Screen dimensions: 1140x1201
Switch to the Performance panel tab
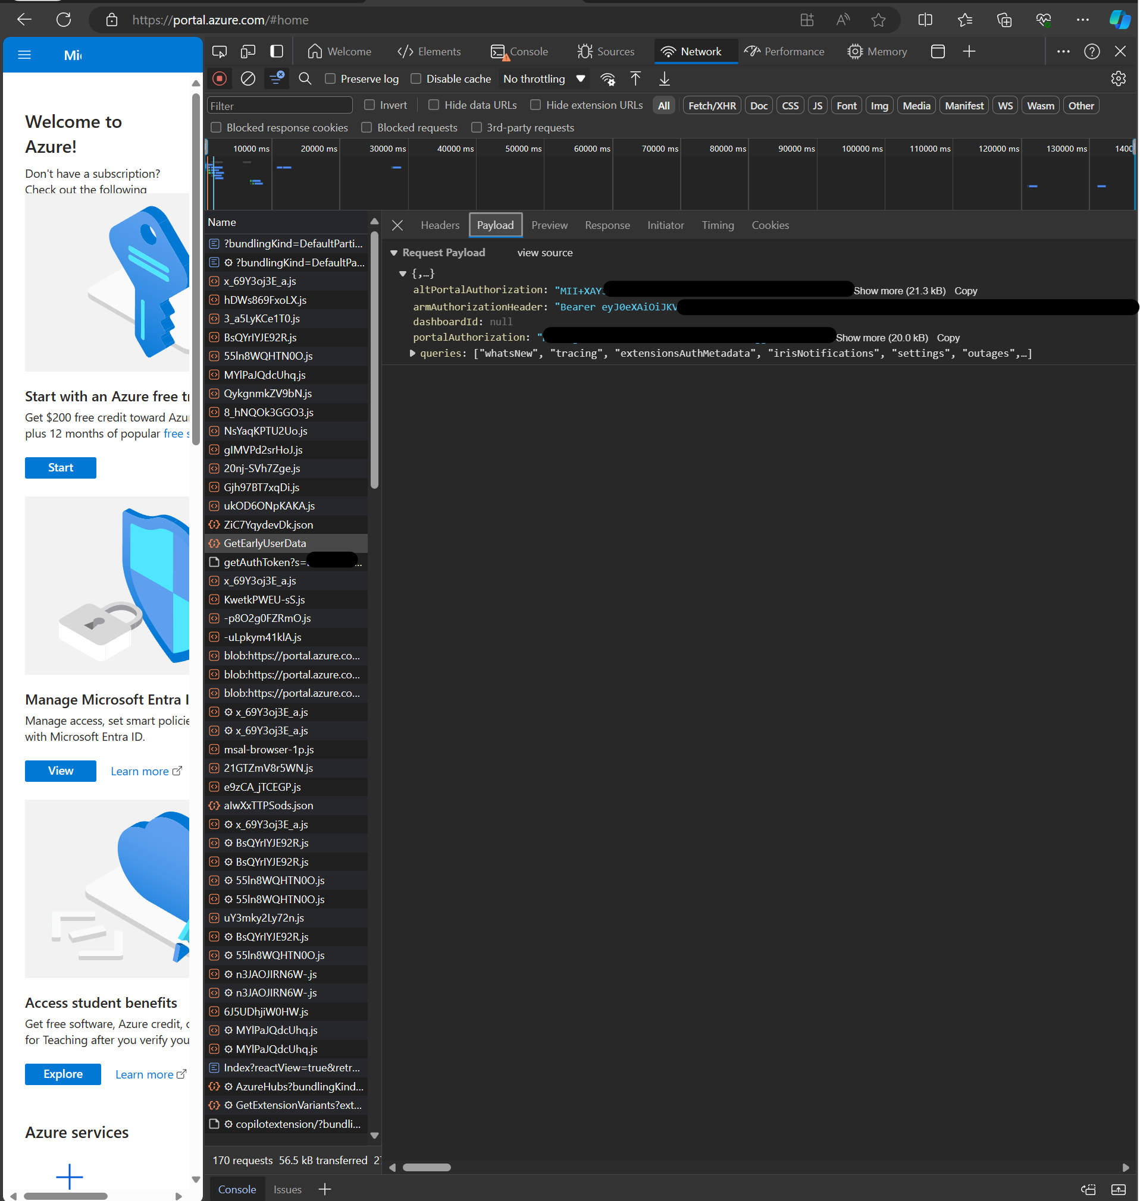pyautogui.click(x=785, y=52)
